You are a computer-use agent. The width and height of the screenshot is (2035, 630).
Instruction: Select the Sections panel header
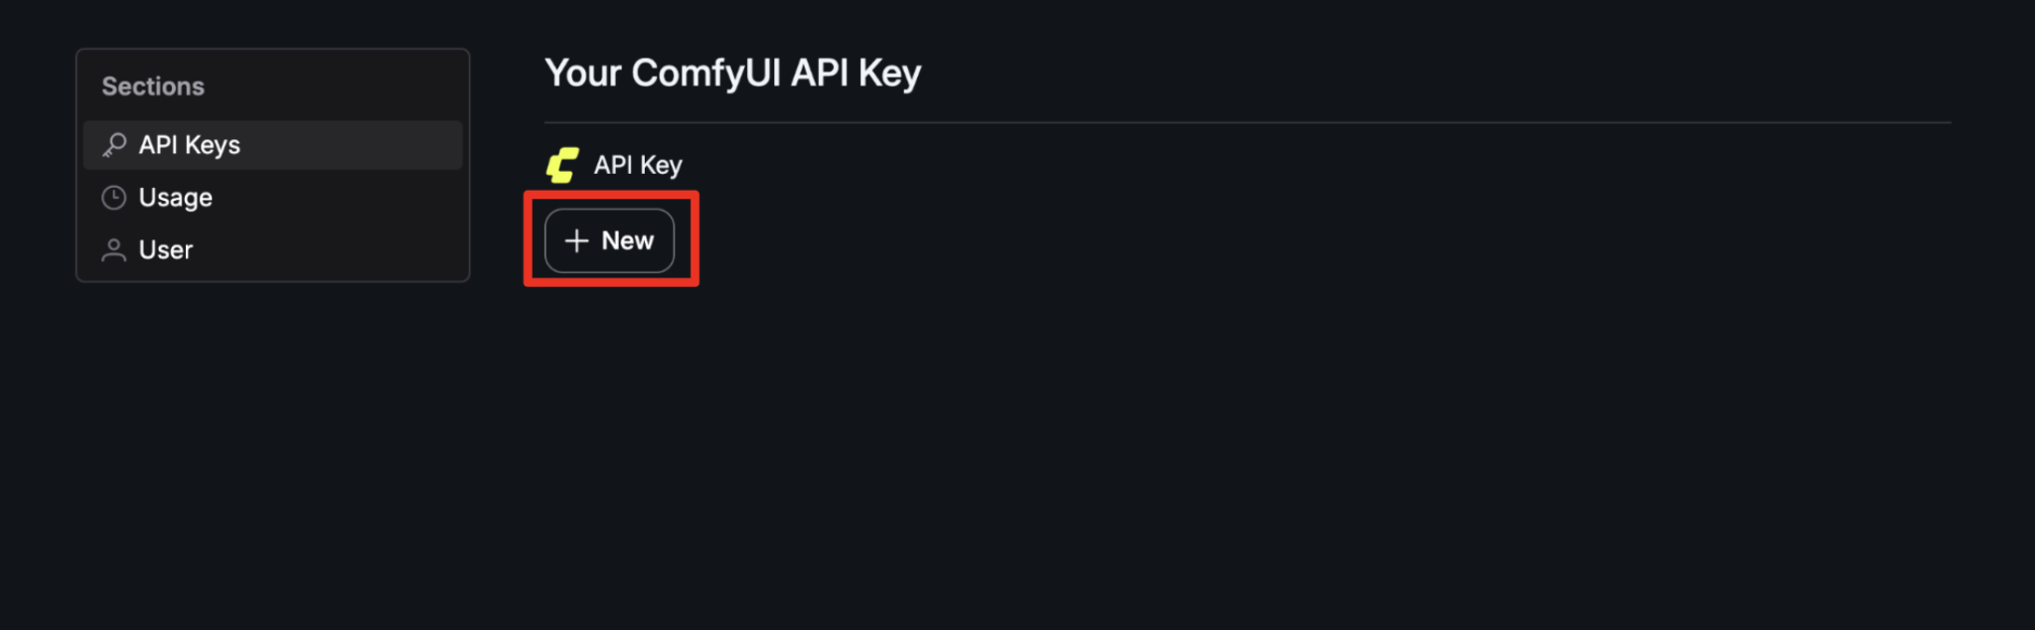coord(153,85)
